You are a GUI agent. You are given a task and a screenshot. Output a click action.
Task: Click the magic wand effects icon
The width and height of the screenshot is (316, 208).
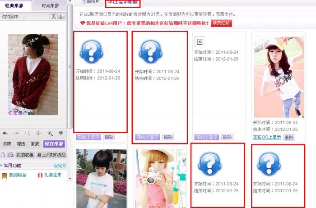click(50, 133)
